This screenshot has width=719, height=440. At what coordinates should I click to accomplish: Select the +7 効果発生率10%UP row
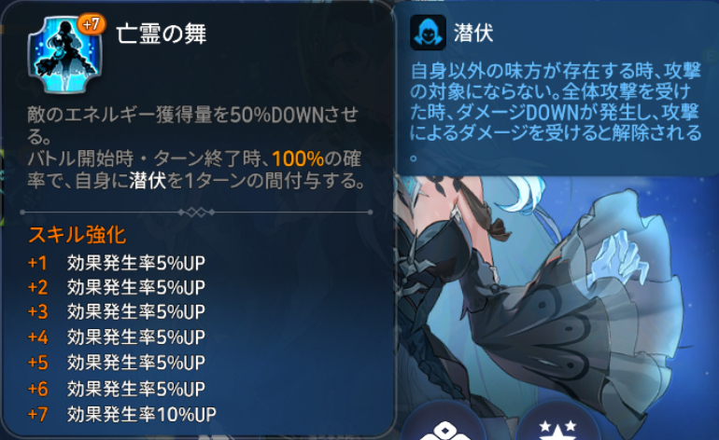[122, 414]
